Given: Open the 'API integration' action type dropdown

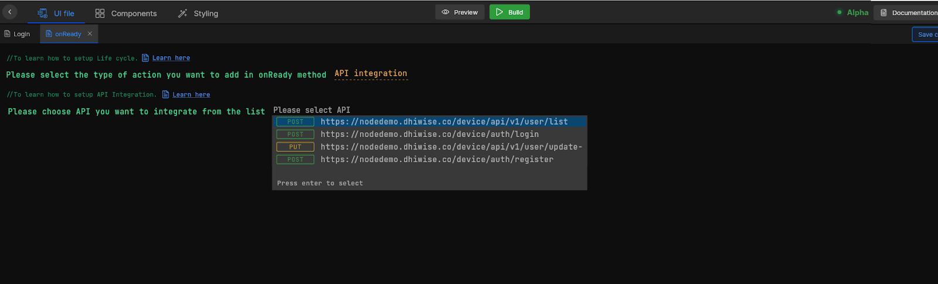Looking at the screenshot, I should [x=371, y=74].
